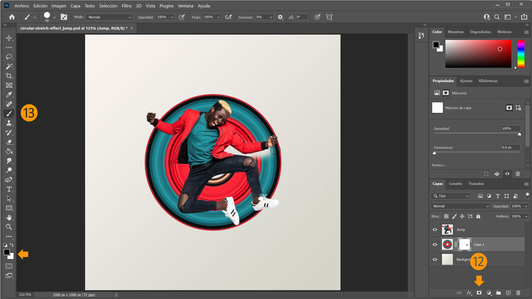Open the Opacidad dropdown in options bar
This screenshot has height=299, width=532.
pos(172,17)
